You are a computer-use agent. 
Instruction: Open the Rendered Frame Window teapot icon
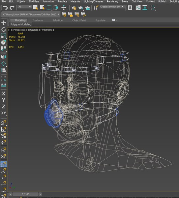[80, 8]
